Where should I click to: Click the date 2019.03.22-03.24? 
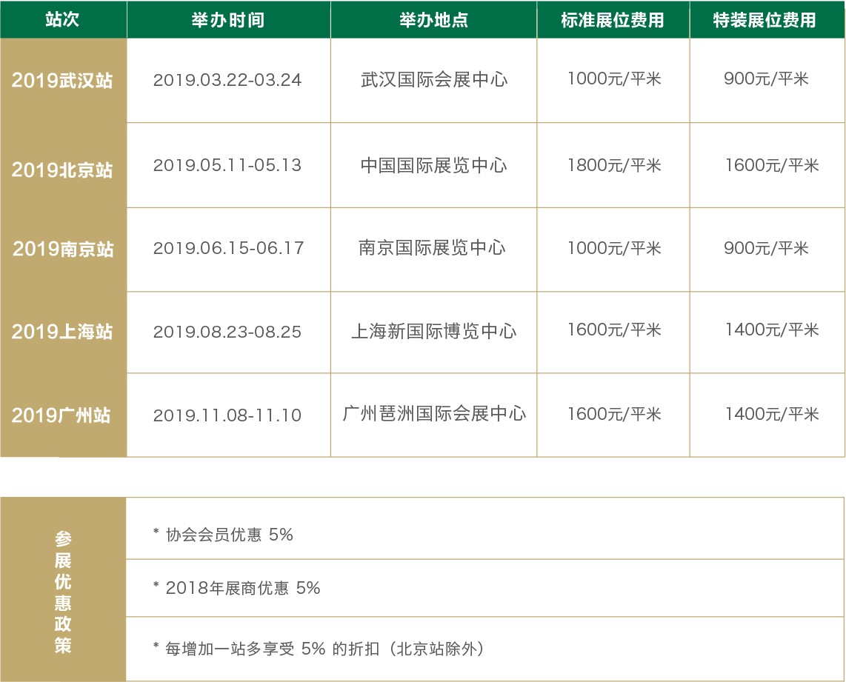tap(227, 80)
